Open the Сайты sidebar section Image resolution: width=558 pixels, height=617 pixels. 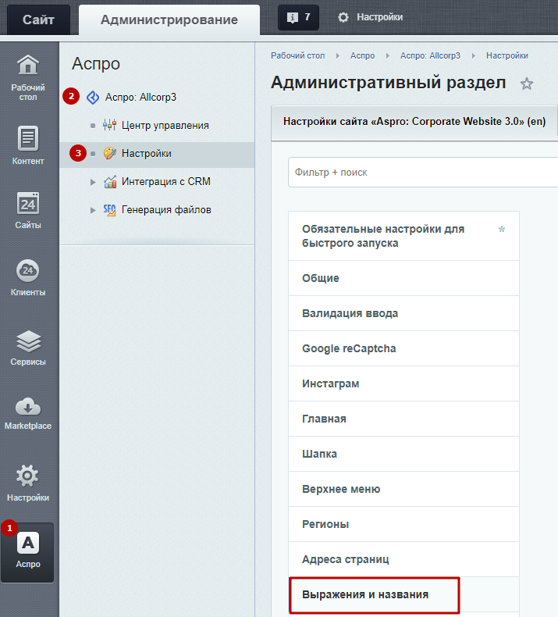point(28,211)
